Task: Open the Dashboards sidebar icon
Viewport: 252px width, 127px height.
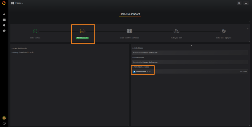Action: point(4,20)
